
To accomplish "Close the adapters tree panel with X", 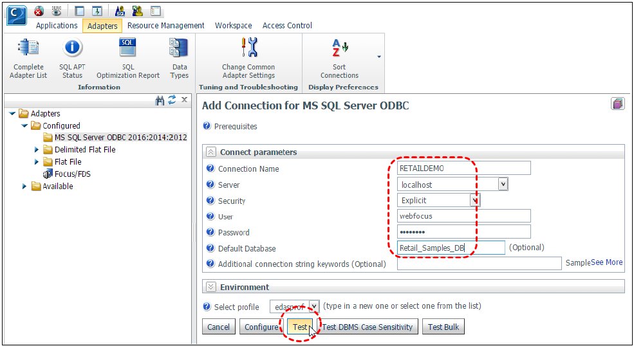I will pos(184,100).
